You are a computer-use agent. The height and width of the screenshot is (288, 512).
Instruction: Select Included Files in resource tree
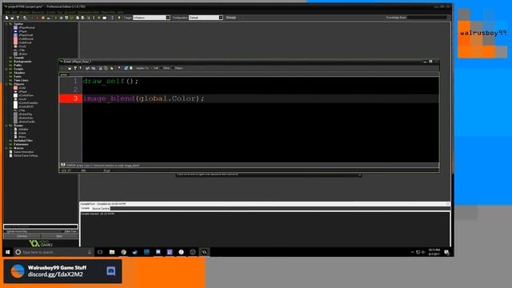23,141
